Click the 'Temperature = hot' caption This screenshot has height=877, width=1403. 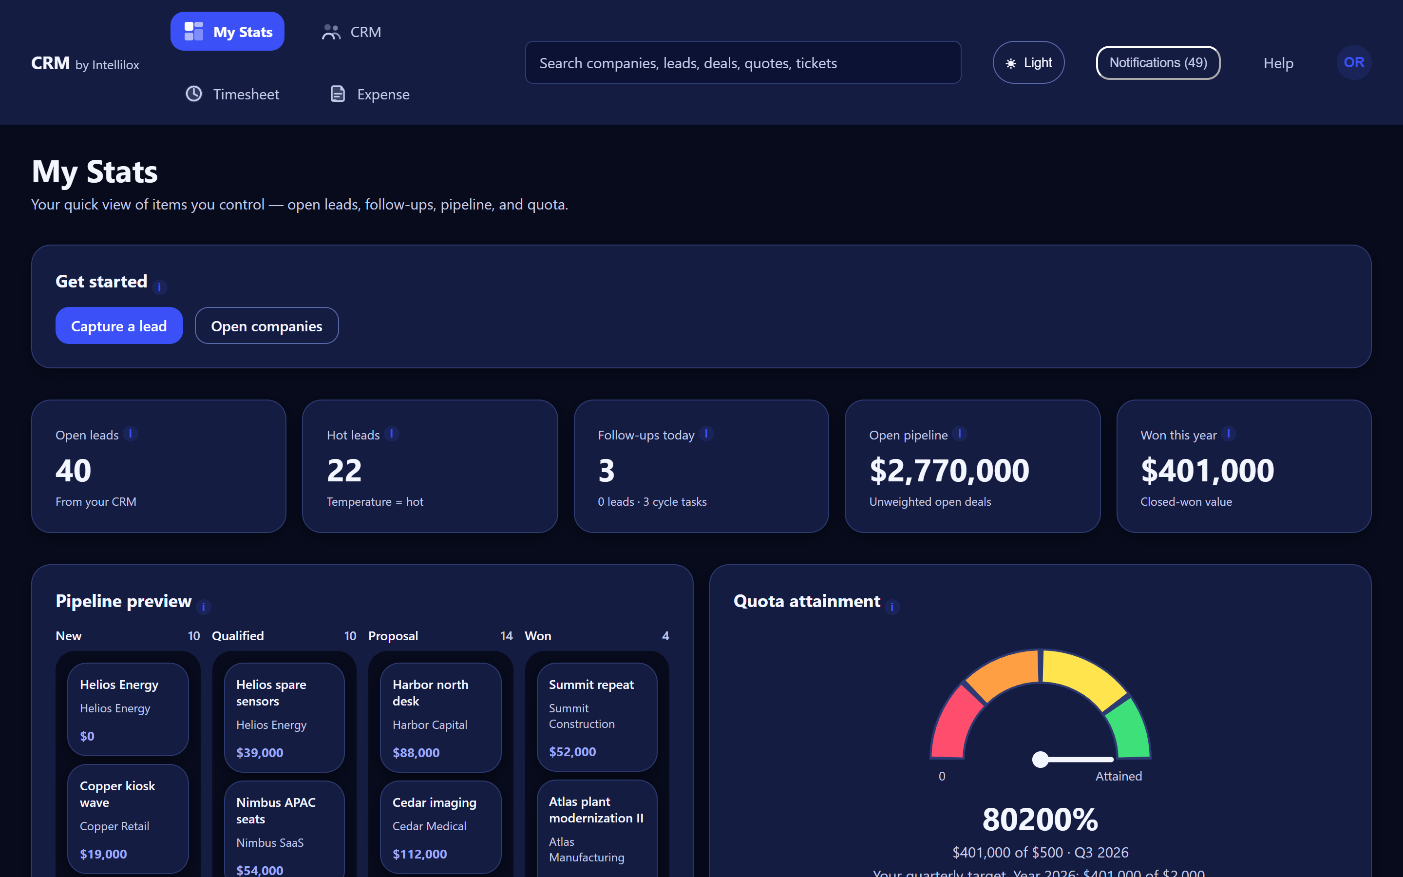375,502
